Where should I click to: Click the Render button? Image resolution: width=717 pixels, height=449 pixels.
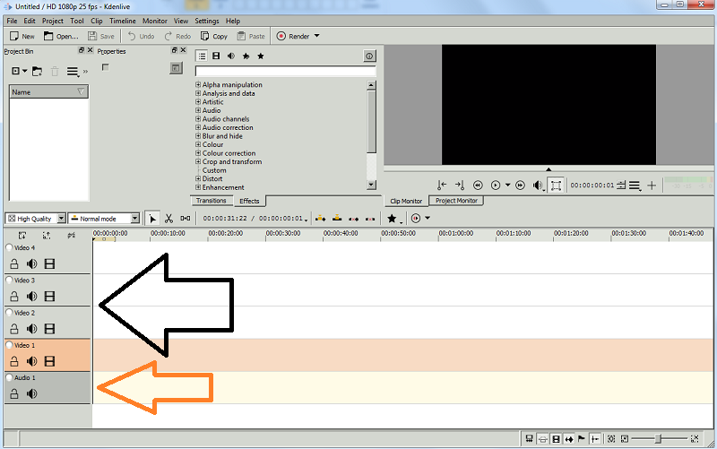293,36
